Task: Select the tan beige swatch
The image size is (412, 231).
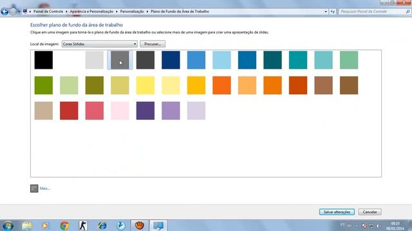Action: (44, 111)
